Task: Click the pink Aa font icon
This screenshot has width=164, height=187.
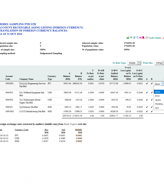Action: (x=140, y=38)
